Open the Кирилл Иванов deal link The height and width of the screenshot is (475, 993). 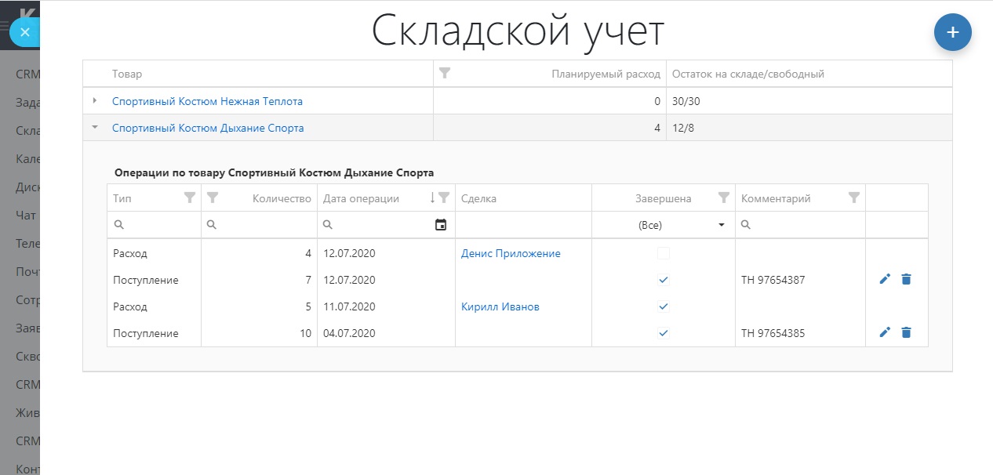500,306
